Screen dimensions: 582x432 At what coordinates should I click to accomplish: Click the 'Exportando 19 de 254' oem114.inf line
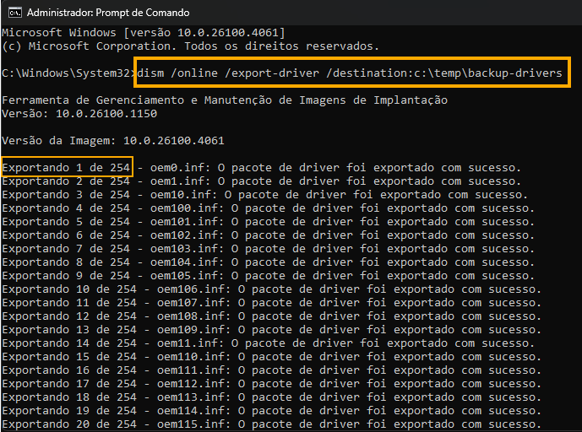tap(272, 411)
